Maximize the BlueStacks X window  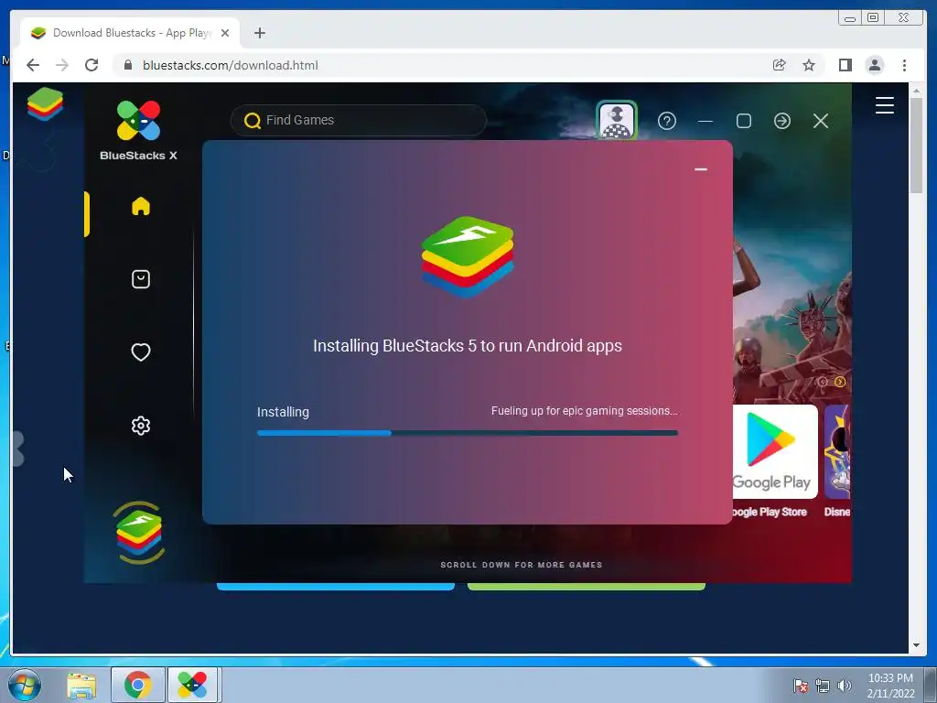(744, 122)
